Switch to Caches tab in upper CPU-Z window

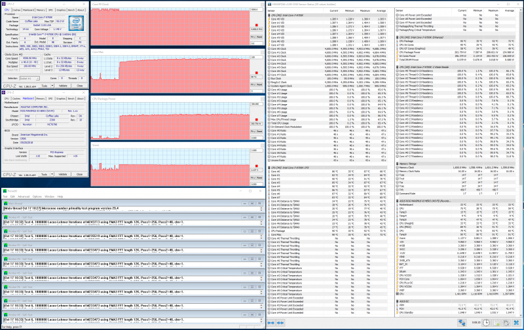point(16,10)
